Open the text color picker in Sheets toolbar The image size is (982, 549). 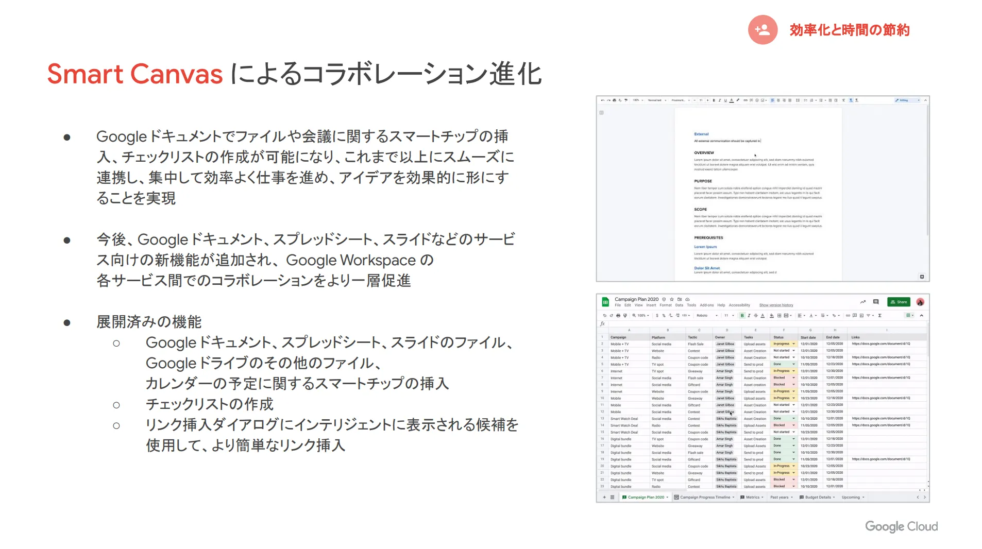(x=763, y=315)
